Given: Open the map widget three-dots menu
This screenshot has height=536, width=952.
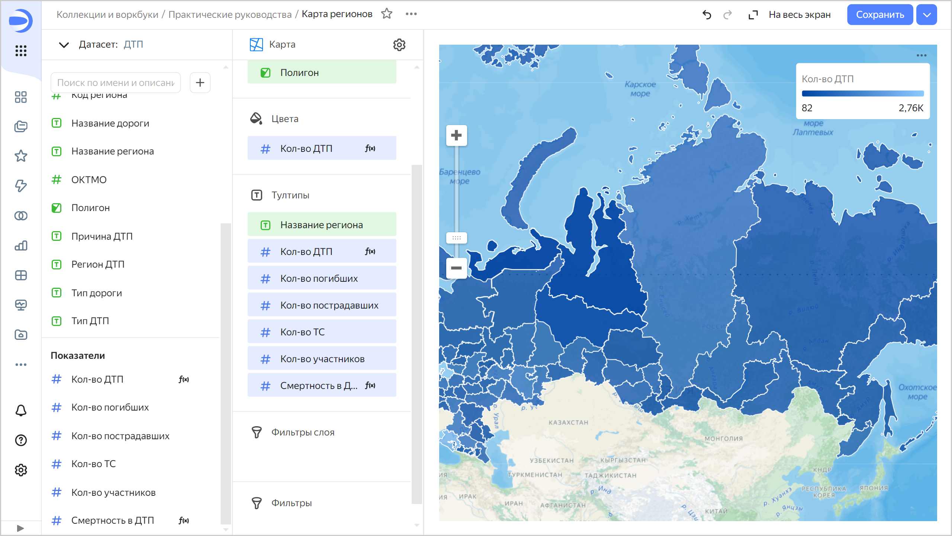Looking at the screenshot, I should click(921, 55).
